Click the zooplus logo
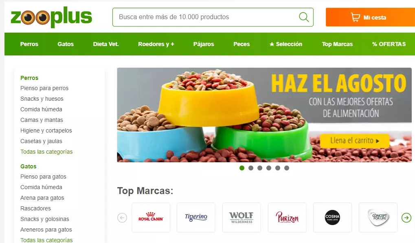The height and width of the screenshot is (243, 415). pos(51,17)
